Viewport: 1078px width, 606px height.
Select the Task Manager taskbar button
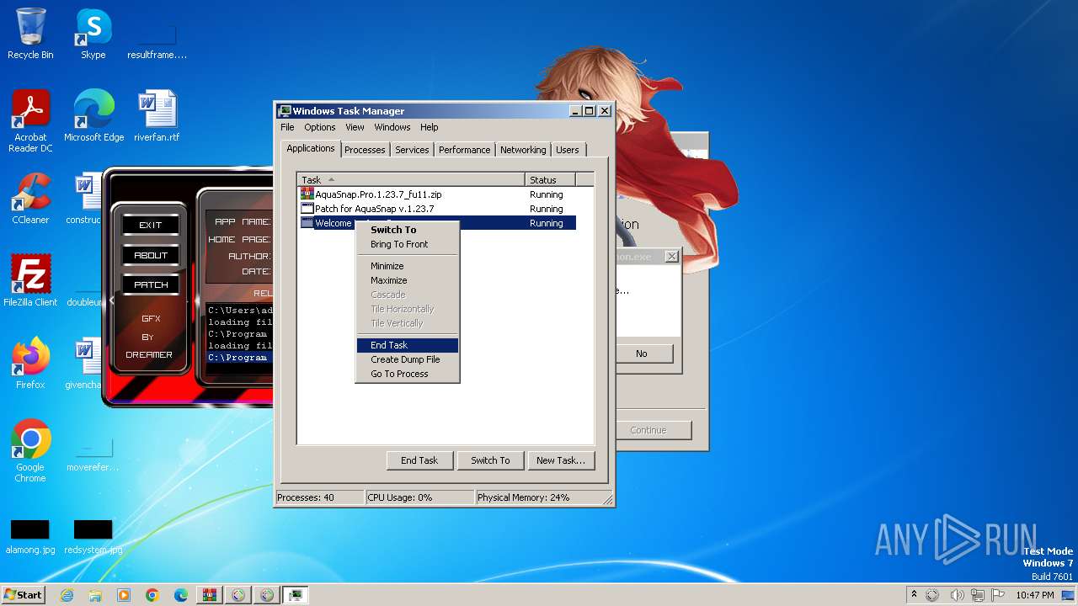click(x=296, y=595)
